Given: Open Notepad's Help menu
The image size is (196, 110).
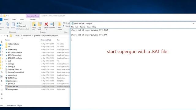Looking at the screenshot, I should click(x=94, y=27).
